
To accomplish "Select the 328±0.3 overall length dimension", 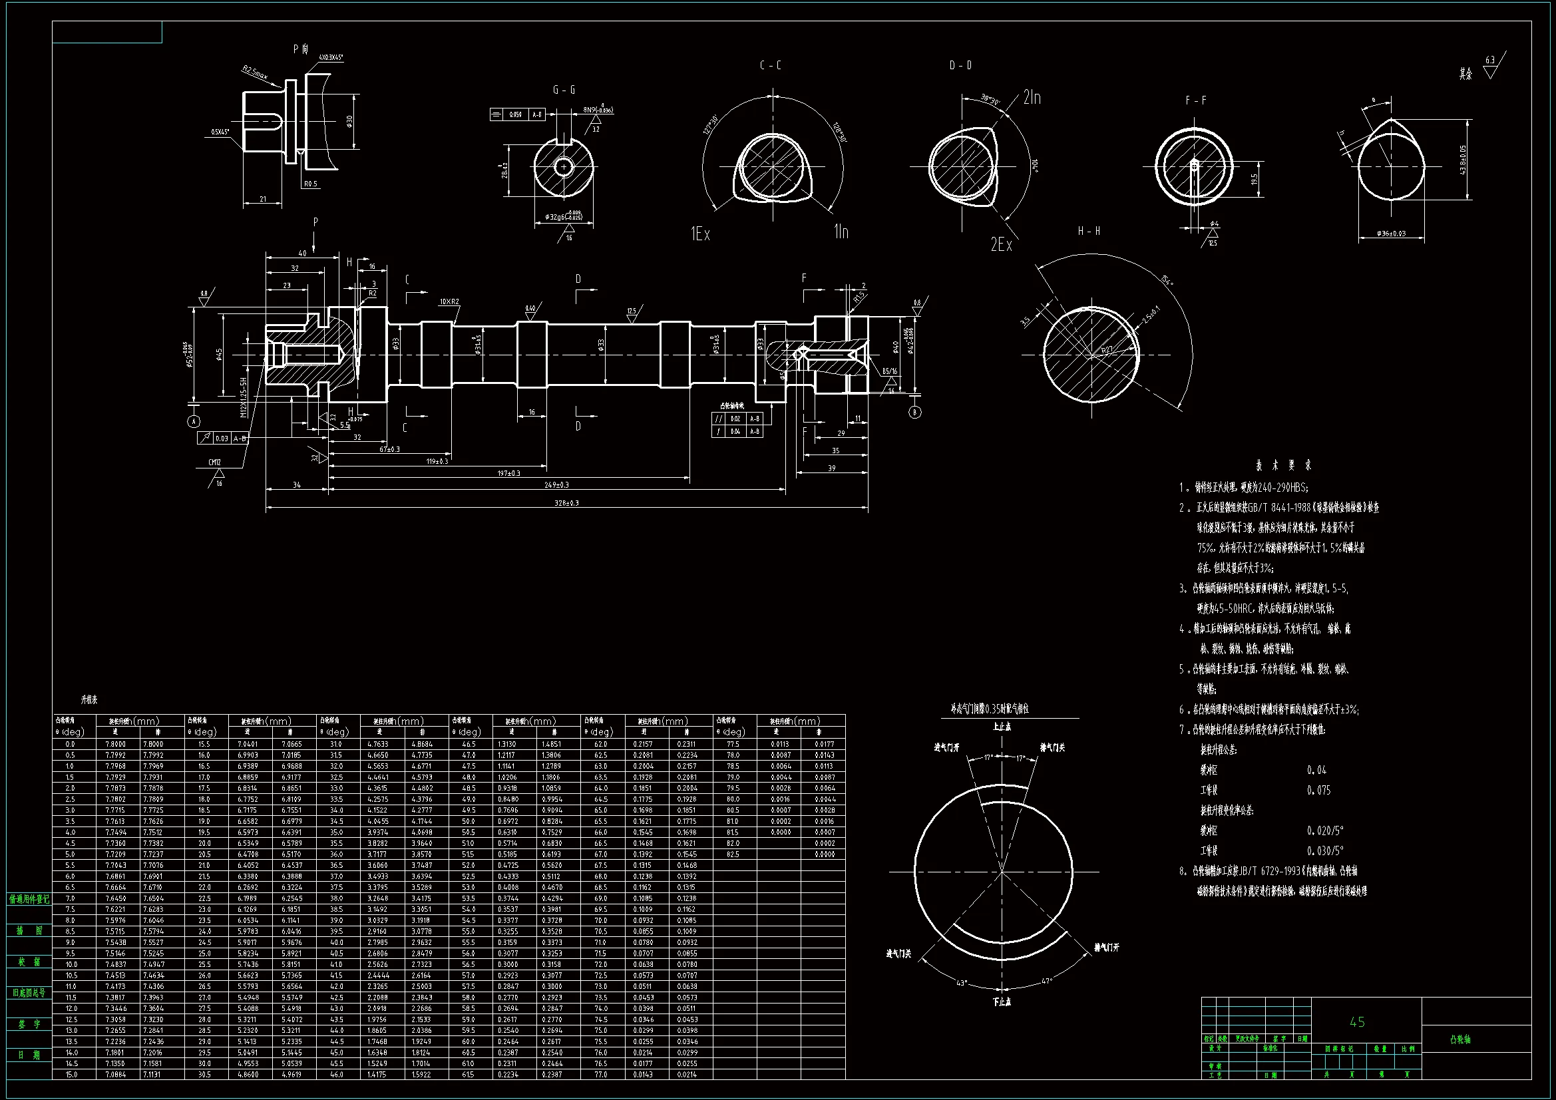I will pyautogui.click(x=566, y=503).
